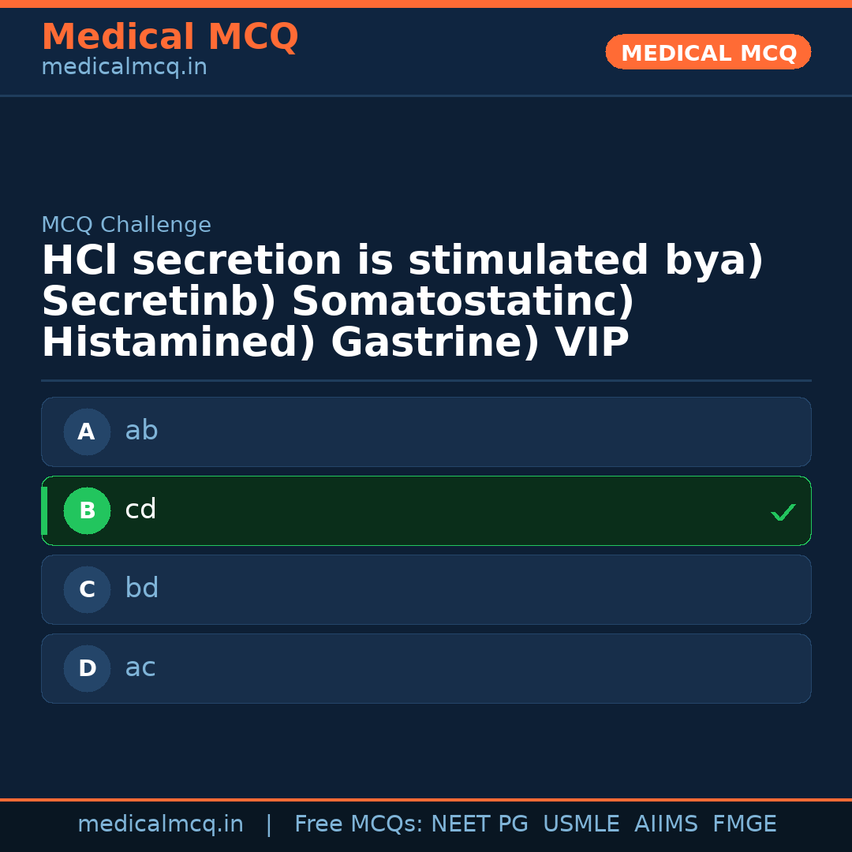Screen dimensions: 852x852
Task: Expand the MCQ Challenge section
Action: pos(126,225)
